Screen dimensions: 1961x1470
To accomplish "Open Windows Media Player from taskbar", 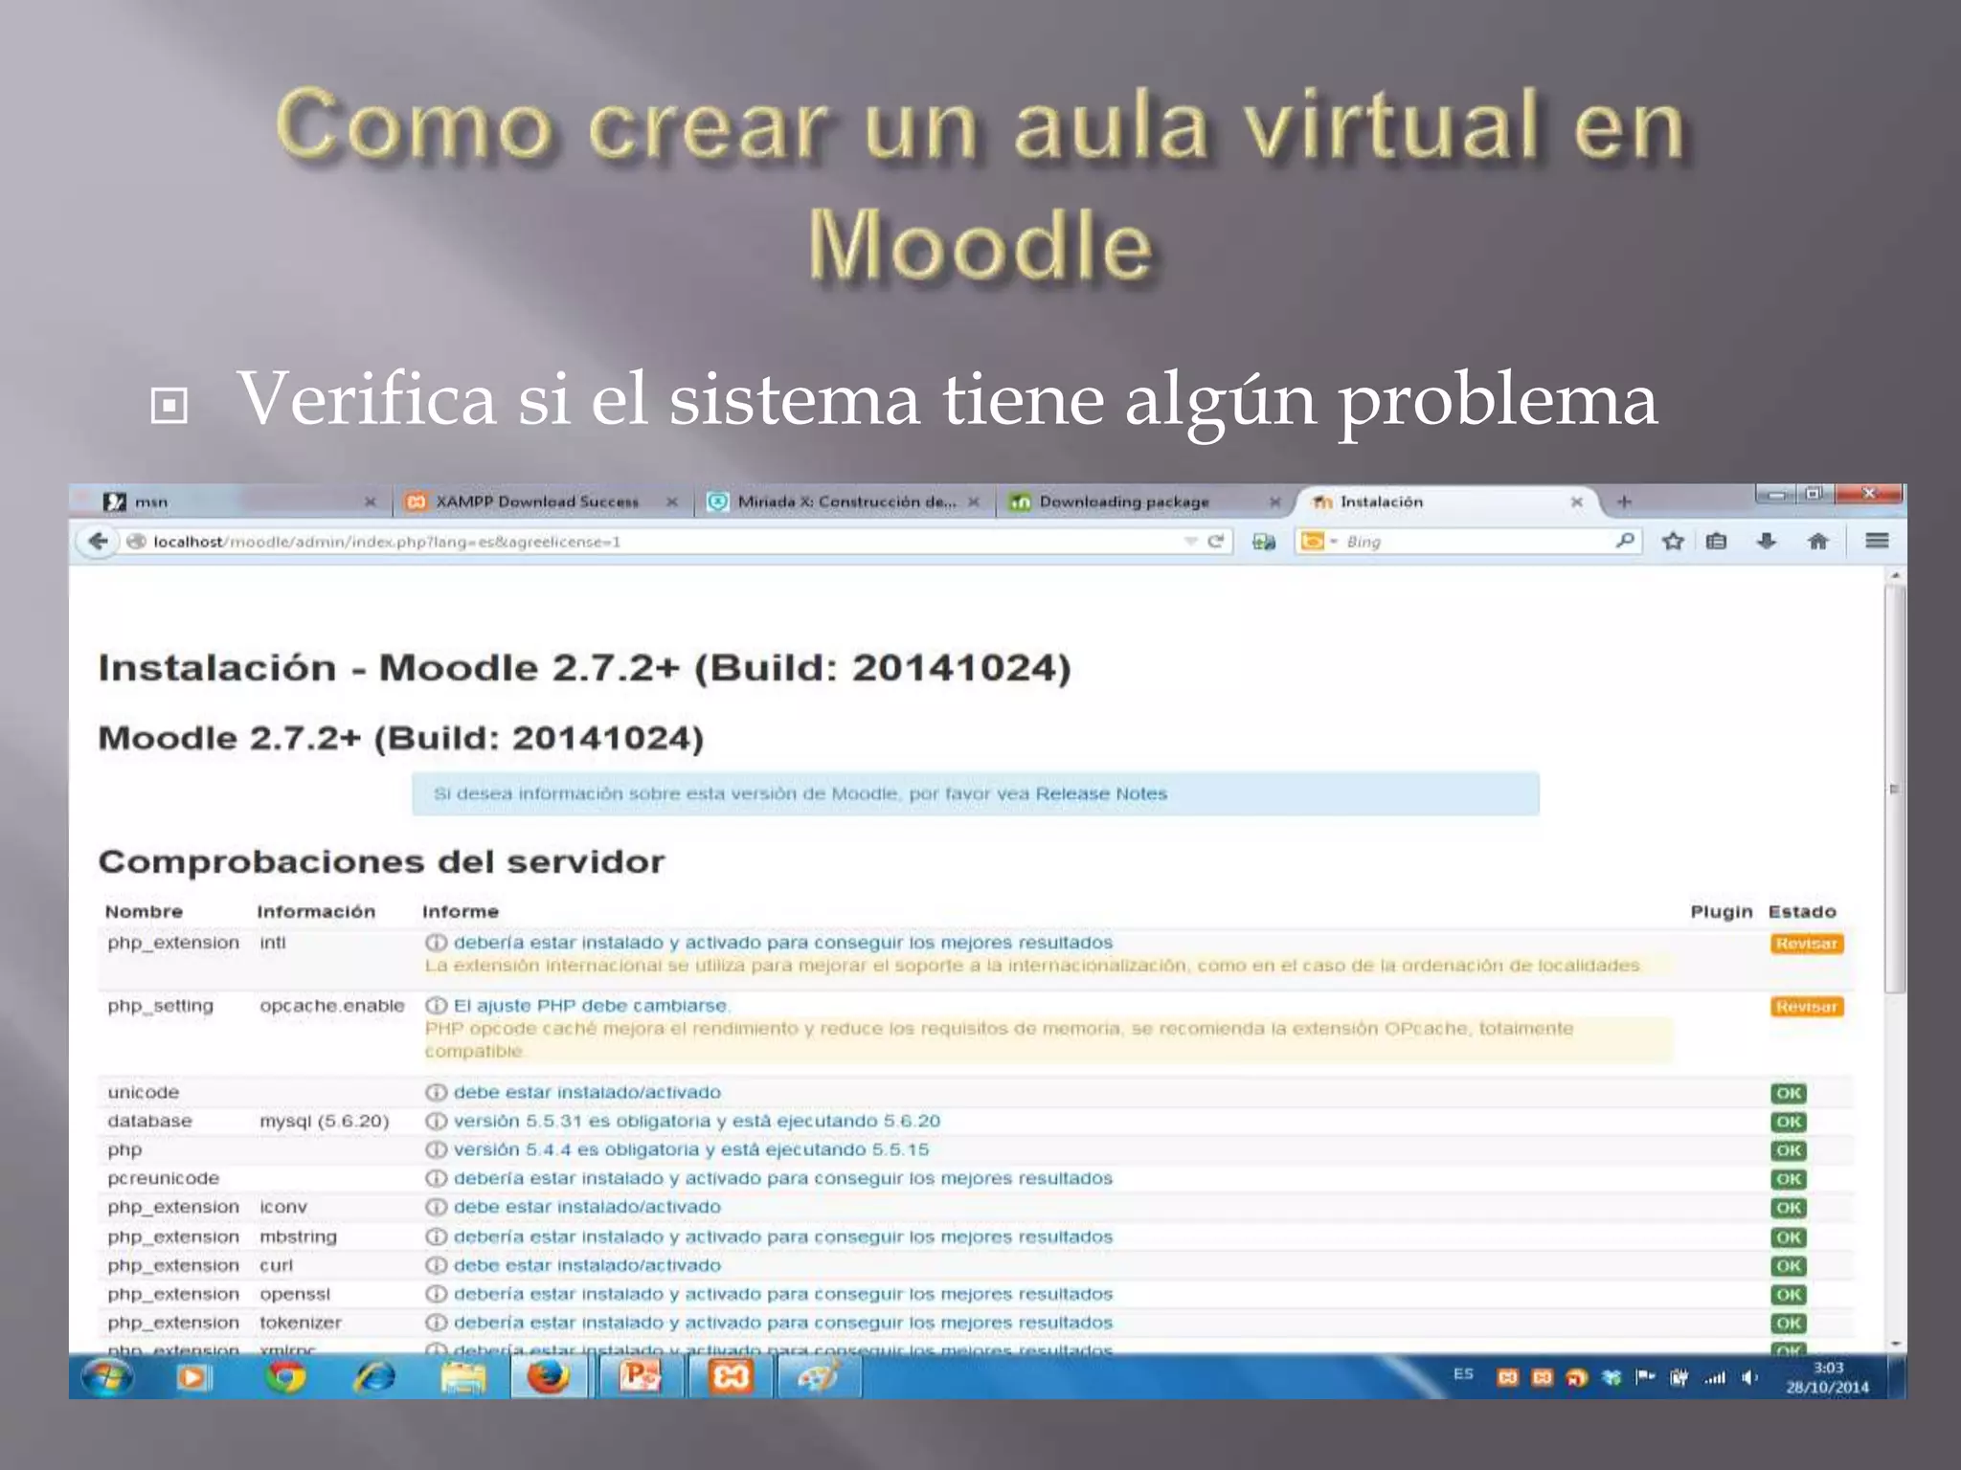I will pyautogui.click(x=192, y=1377).
